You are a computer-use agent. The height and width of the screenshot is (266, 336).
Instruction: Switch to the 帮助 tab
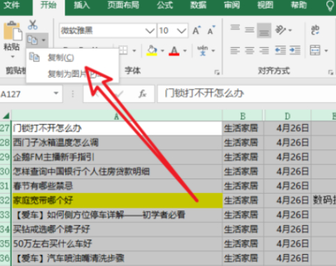tap(299, 5)
